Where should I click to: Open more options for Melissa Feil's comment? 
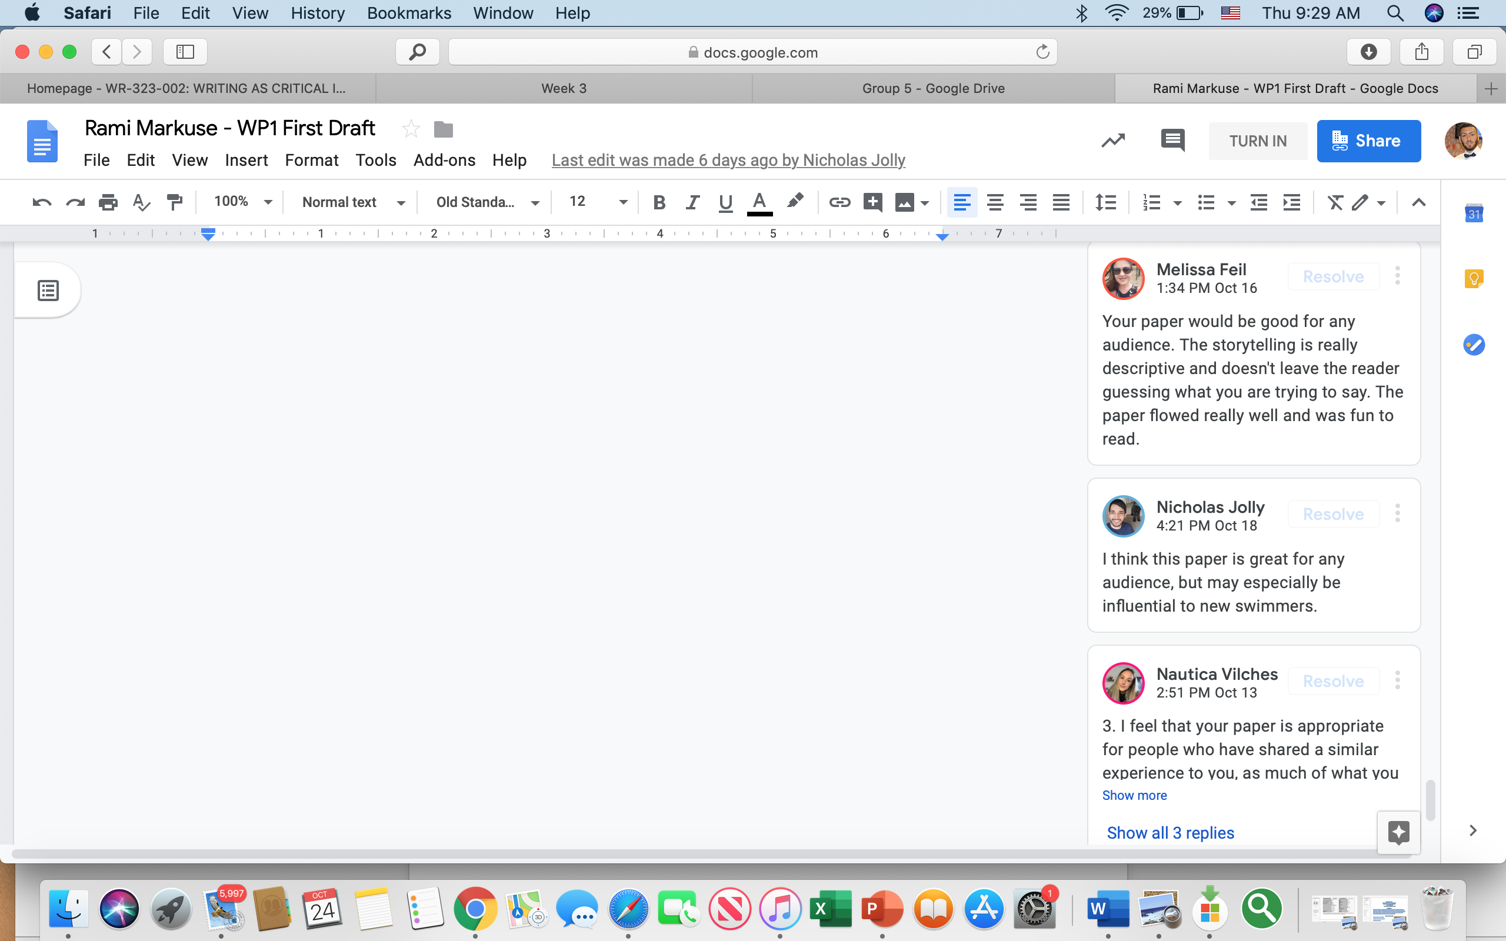tap(1398, 276)
